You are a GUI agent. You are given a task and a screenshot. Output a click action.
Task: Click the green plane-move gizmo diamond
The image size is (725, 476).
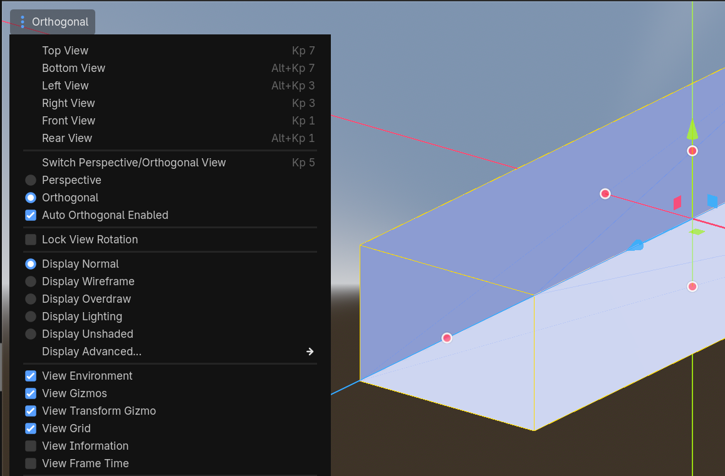(697, 232)
